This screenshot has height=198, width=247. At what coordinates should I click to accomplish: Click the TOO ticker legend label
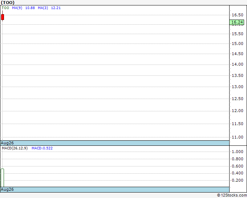coord(5,8)
